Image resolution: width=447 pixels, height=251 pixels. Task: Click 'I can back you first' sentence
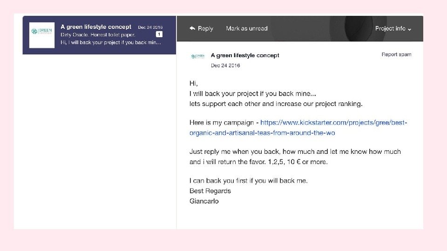coord(249,181)
